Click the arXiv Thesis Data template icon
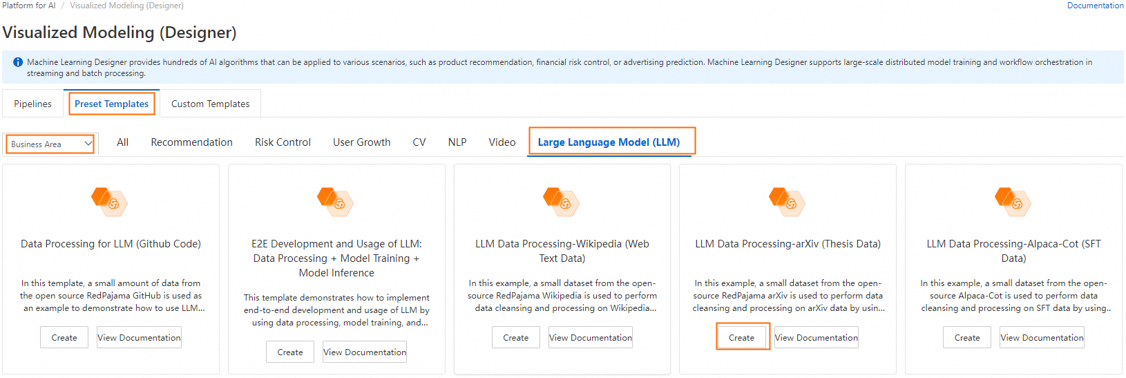This screenshot has height=378, width=1126. point(788,201)
